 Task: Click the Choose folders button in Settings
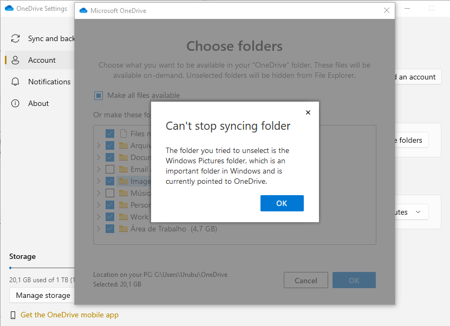pos(412,140)
